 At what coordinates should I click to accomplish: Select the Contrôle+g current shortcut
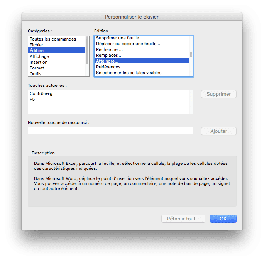pyautogui.click(x=108, y=93)
